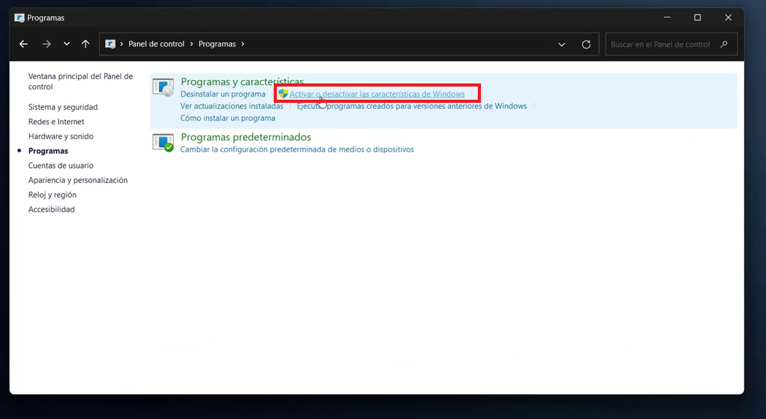Expand chevron after Programas breadcrumb
This screenshot has height=419, width=766.
242,44
